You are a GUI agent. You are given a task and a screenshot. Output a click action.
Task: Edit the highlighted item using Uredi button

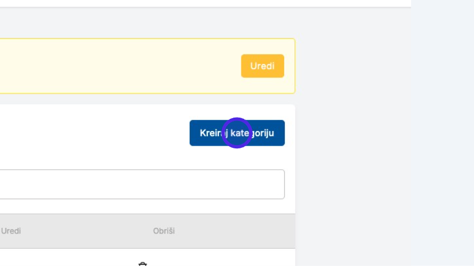(x=262, y=66)
